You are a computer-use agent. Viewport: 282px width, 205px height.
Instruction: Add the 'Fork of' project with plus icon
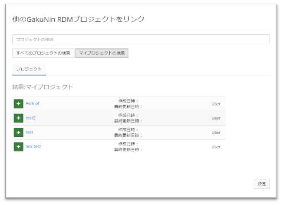pos(19,104)
